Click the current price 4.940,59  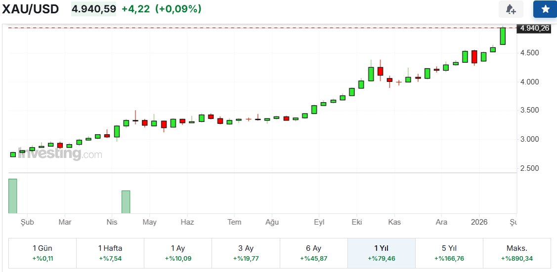(94, 9)
